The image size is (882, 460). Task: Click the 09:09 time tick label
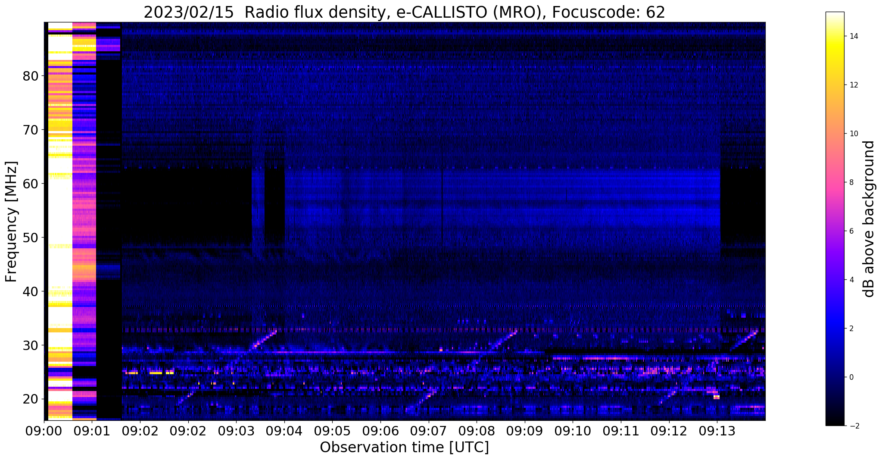pos(525,431)
